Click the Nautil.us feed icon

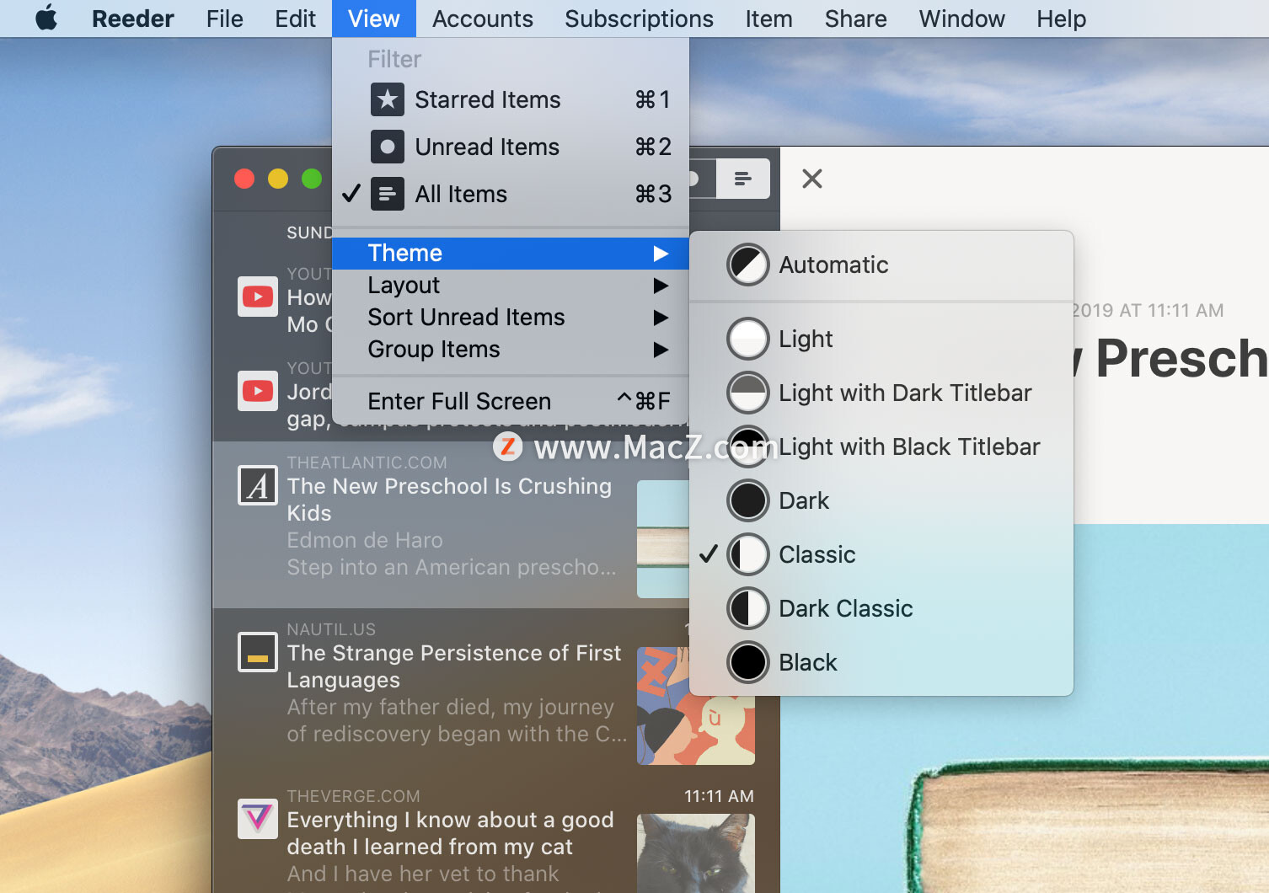coord(258,652)
